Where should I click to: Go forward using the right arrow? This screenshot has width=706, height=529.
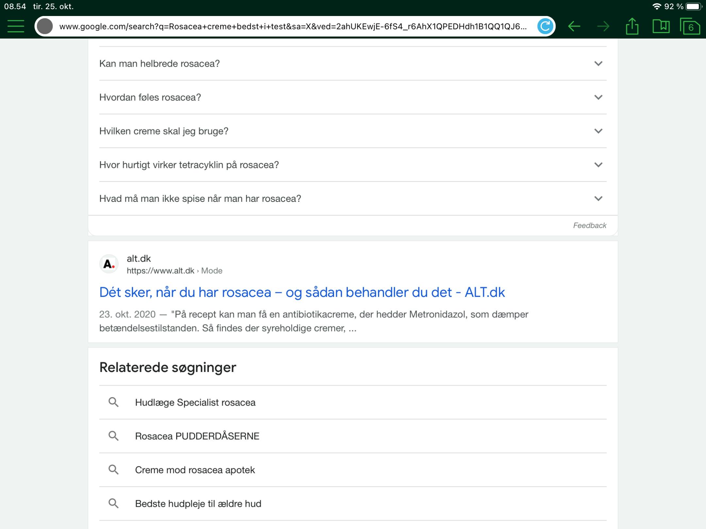pos(603,26)
